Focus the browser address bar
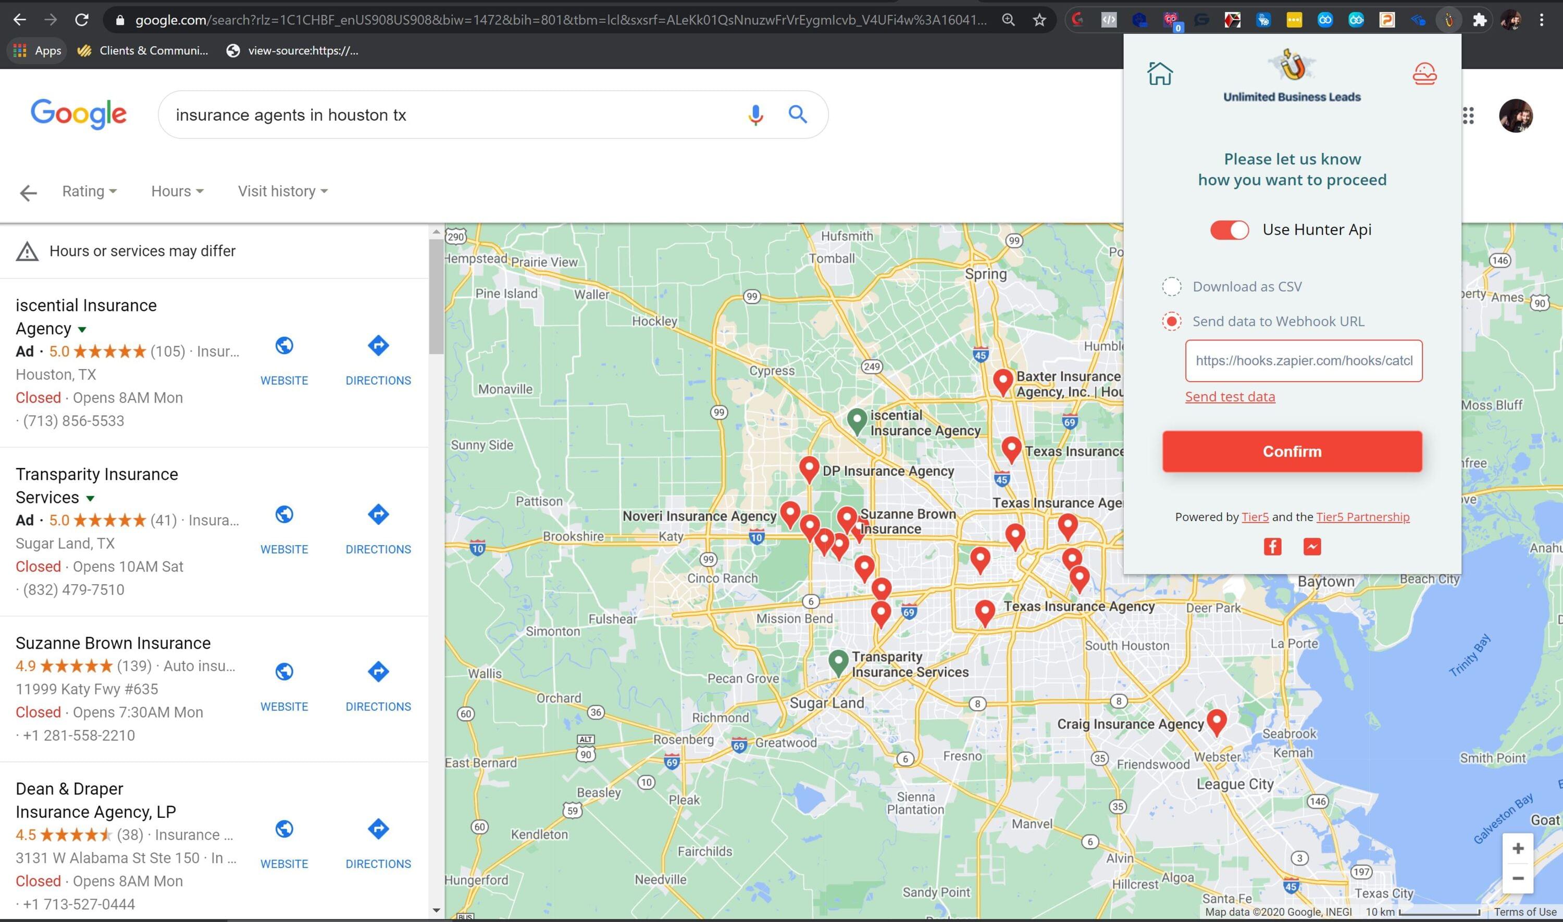 point(560,20)
